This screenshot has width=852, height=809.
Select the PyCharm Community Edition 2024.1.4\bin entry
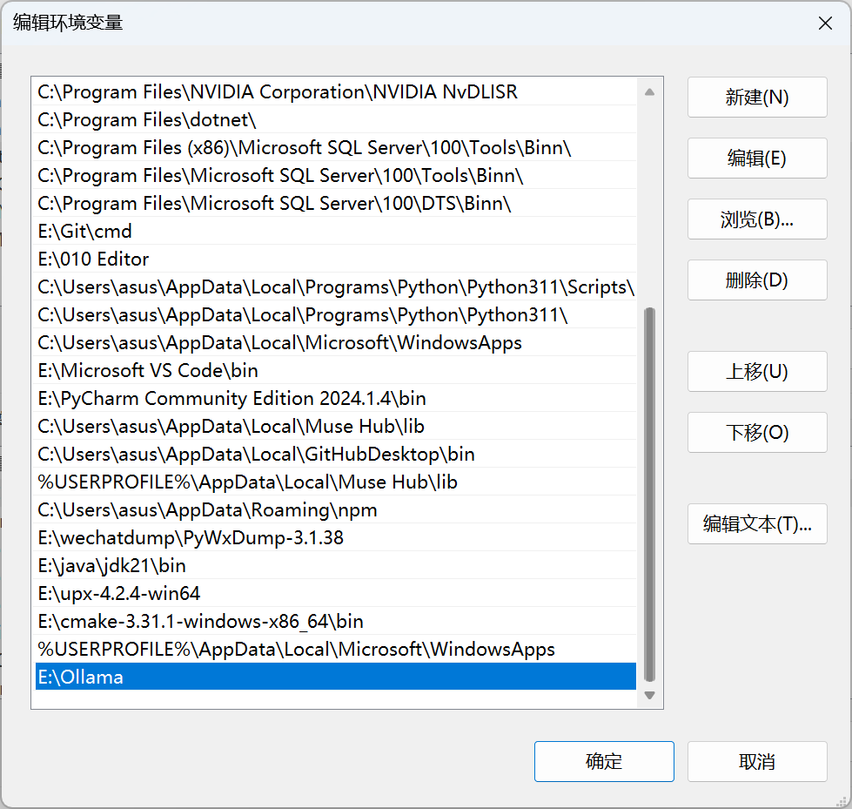(336, 398)
